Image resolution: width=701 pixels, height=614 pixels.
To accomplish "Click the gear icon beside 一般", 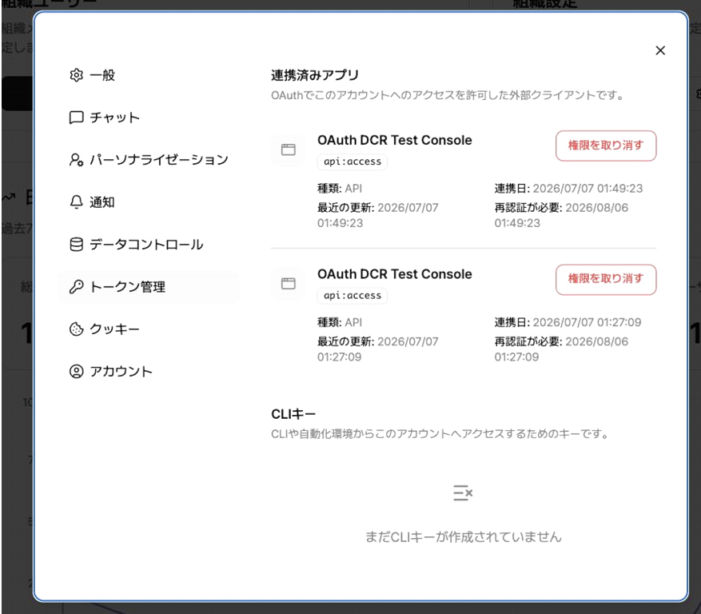I will [x=77, y=75].
